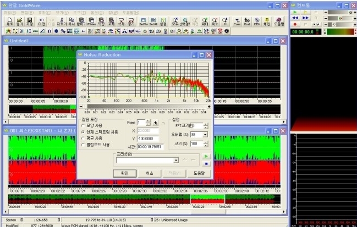Select the 평균 사용 radio option

click(x=92, y=139)
